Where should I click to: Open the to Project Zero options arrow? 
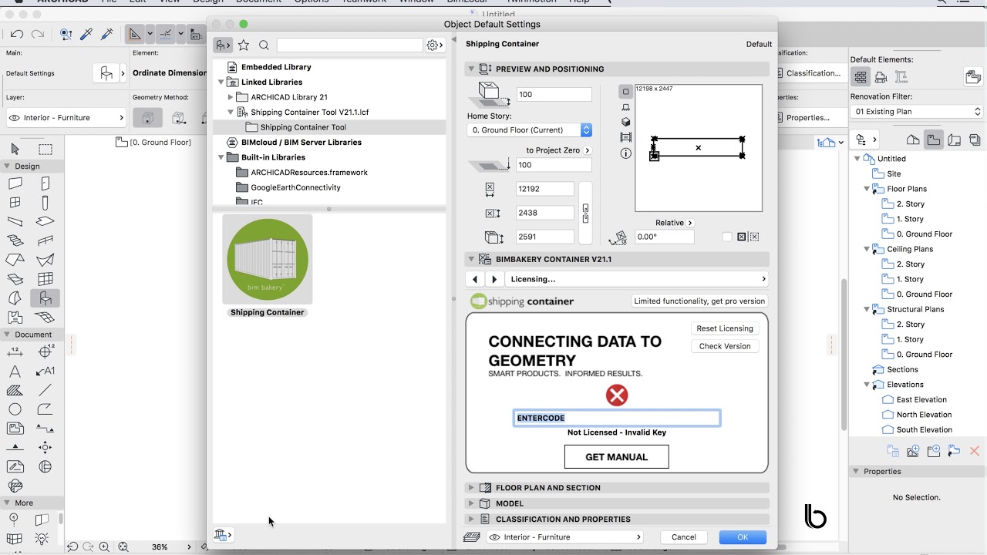(588, 150)
